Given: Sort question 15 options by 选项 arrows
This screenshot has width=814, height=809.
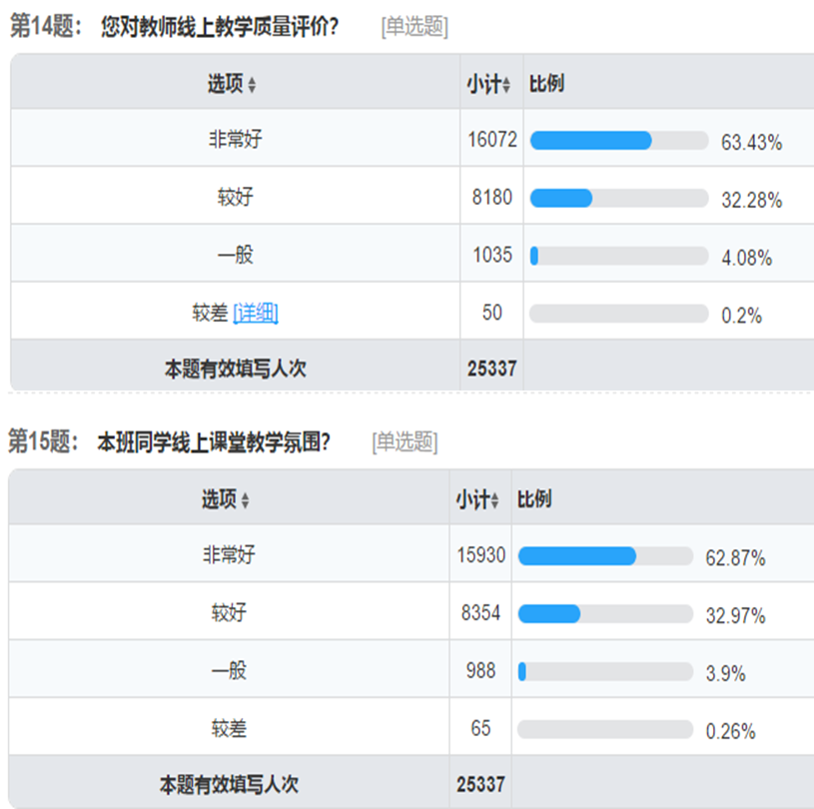Looking at the screenshot, I should (x=245, y=500).
